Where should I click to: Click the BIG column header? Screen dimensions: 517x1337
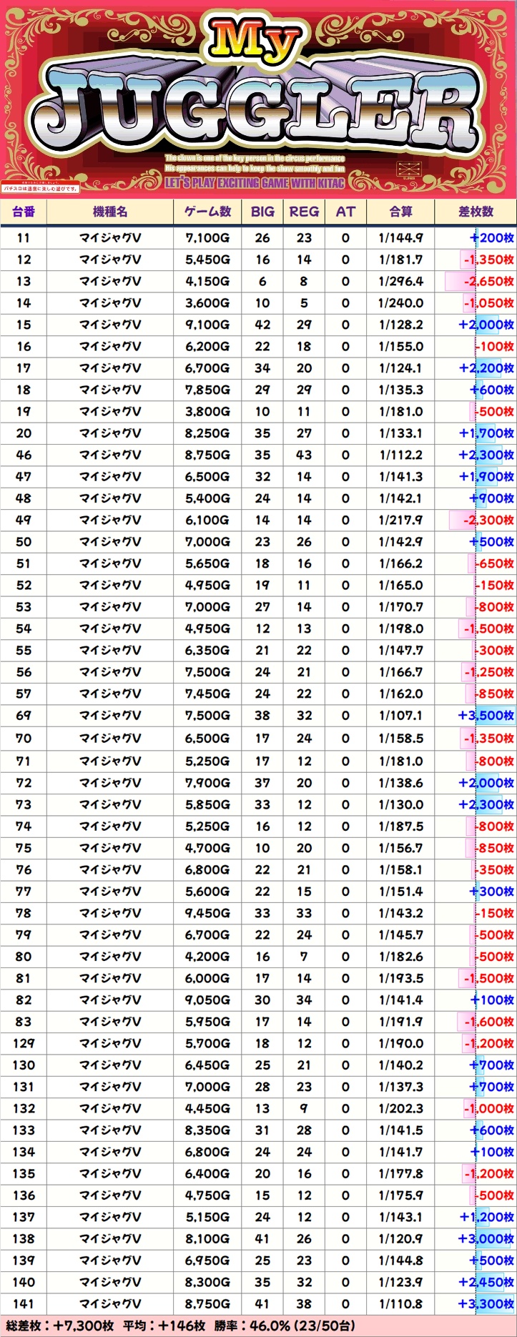coord(262,212)
